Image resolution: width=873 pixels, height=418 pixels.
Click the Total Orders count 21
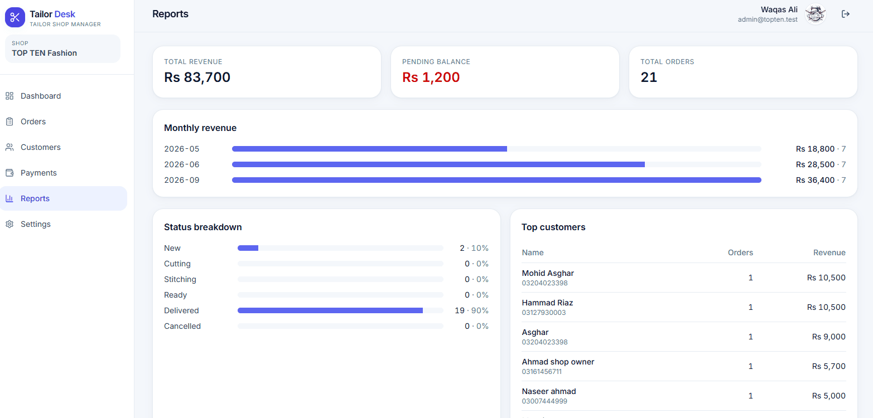click(x=649, y=77)
